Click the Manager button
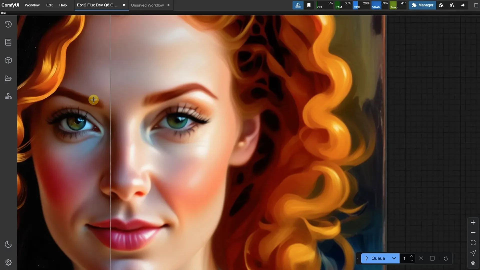480x270 pixels. tap(422, 5)
